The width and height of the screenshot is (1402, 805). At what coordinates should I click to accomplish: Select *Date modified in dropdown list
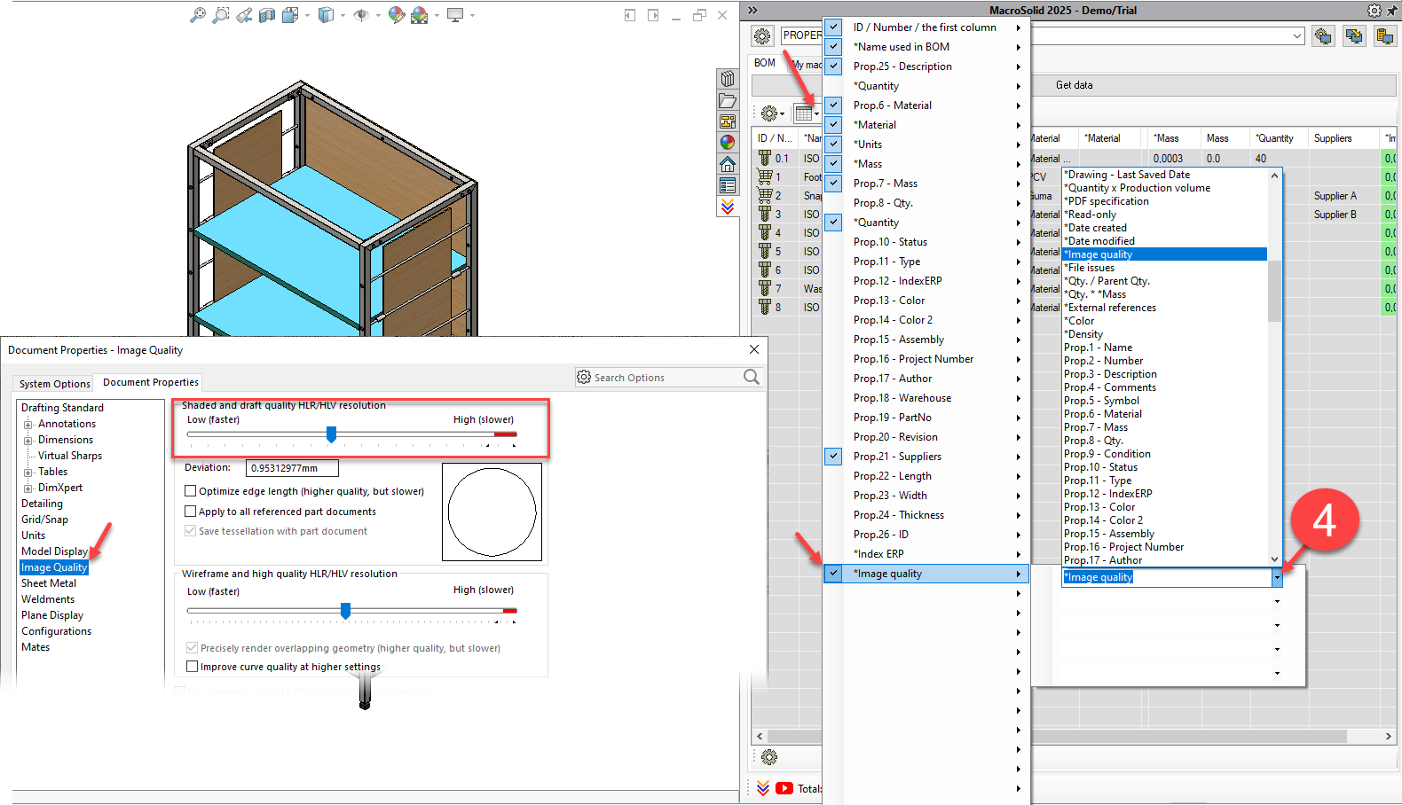tap(1165, 241)
